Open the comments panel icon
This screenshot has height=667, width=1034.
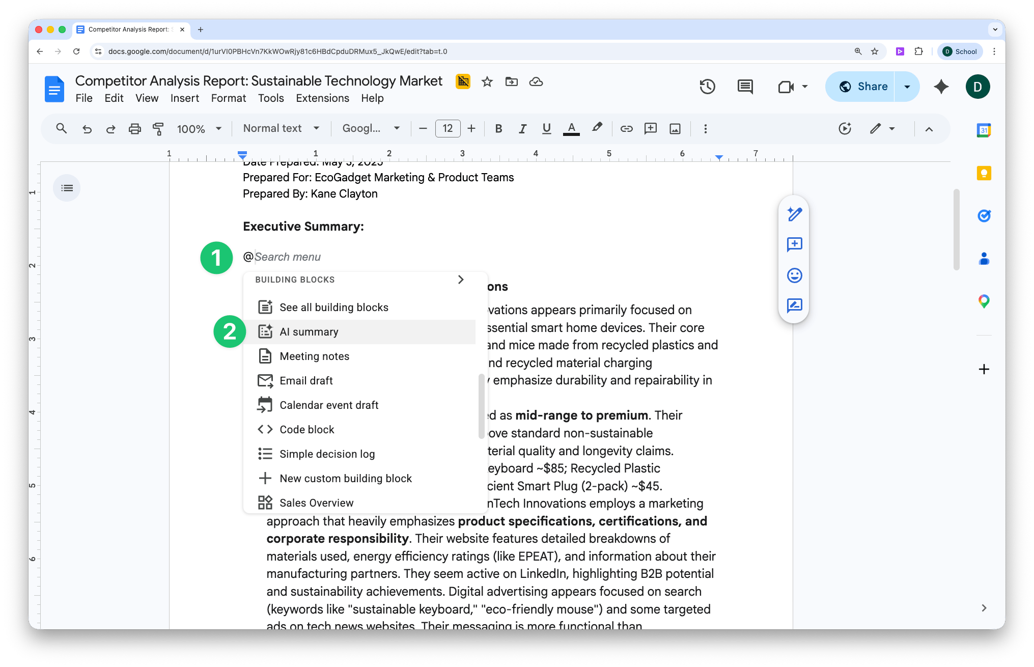tap(745, 87)
